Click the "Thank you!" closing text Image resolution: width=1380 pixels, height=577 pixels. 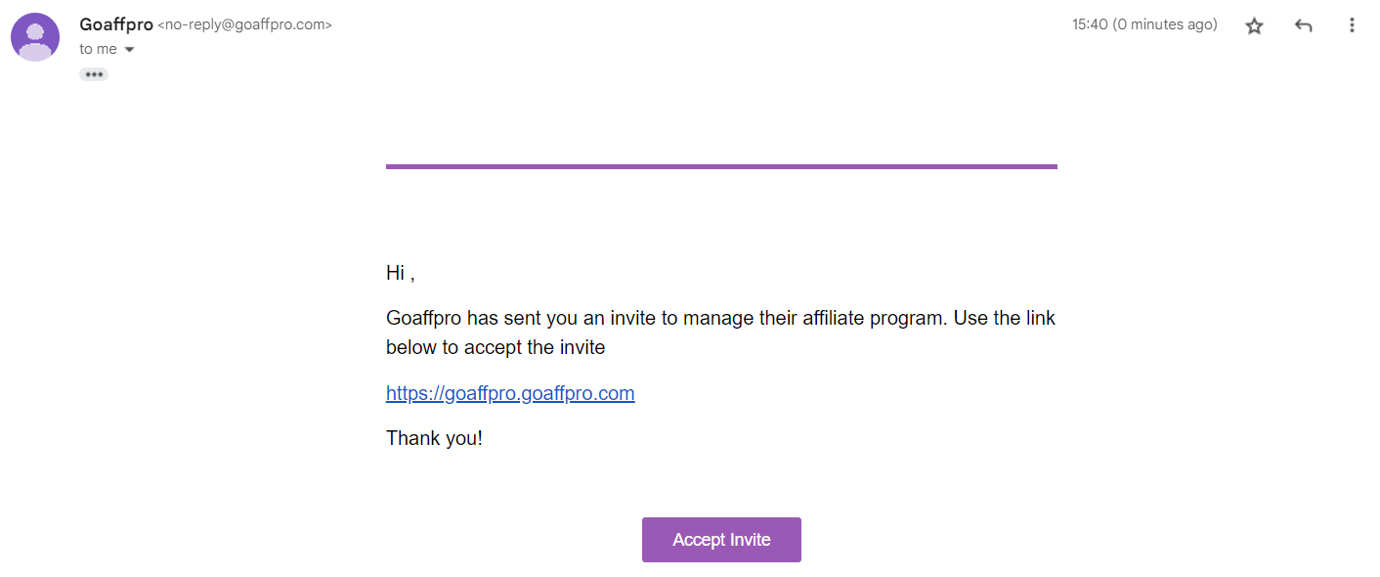[x=434, y=438]
